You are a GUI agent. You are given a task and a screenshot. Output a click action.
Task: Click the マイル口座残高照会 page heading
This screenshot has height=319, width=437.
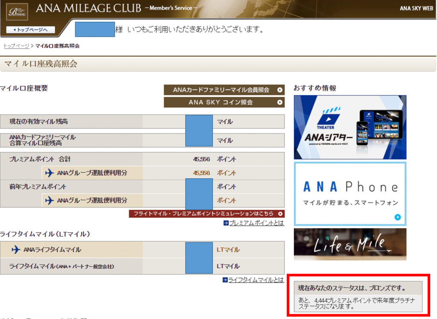point(41,64)
